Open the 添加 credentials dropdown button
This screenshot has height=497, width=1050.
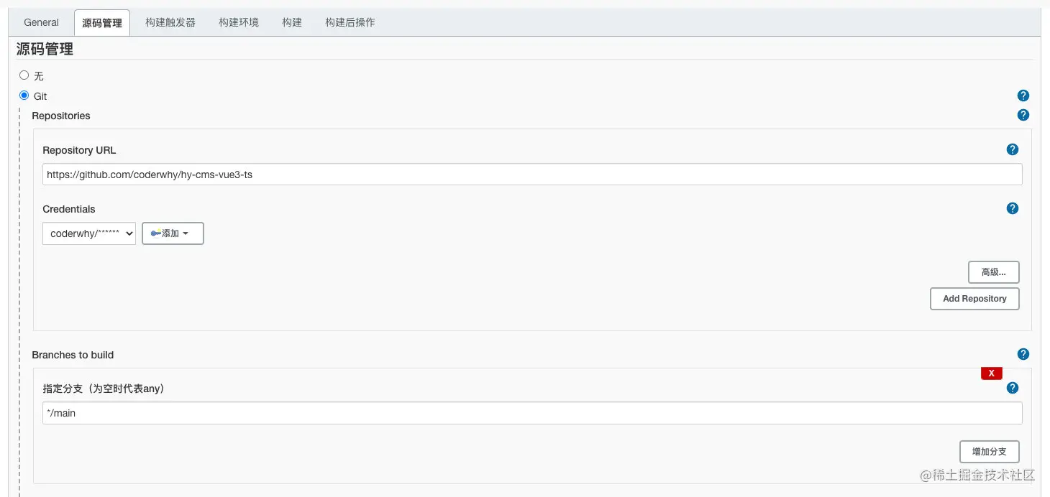tap(173, 233)
